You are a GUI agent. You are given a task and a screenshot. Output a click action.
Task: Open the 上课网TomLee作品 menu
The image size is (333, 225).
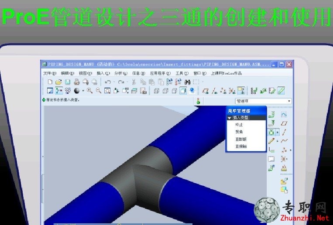227,73
